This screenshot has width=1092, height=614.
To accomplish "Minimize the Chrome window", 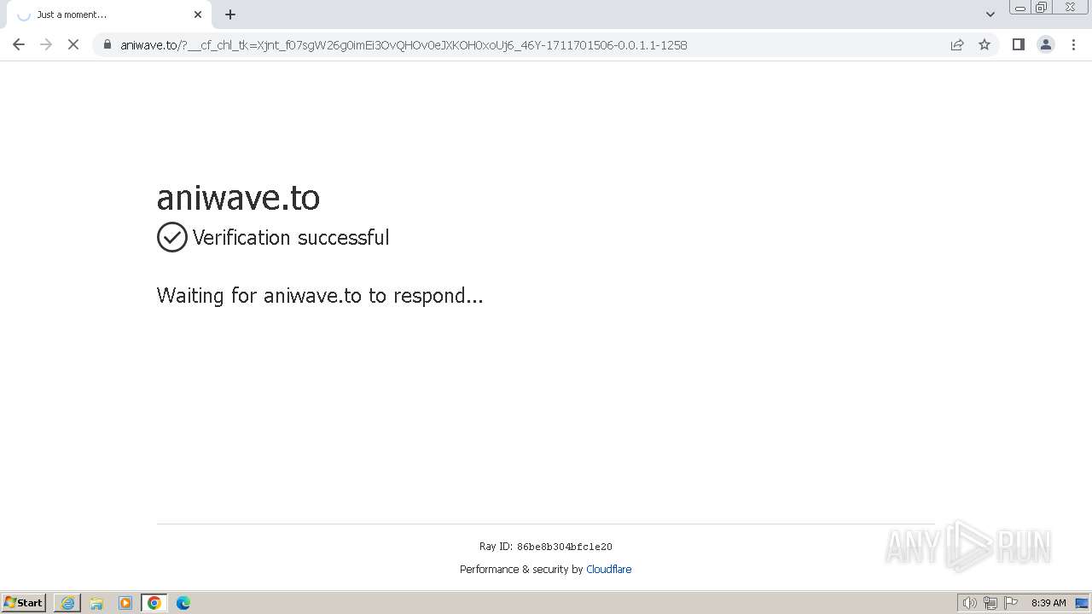I will (1020, 8).
